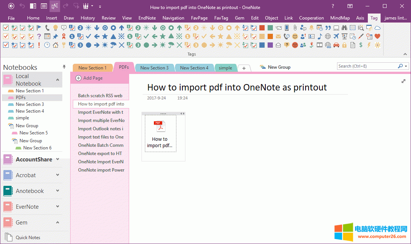
Task: Choose the padlock tag icon
Action: 345,45
